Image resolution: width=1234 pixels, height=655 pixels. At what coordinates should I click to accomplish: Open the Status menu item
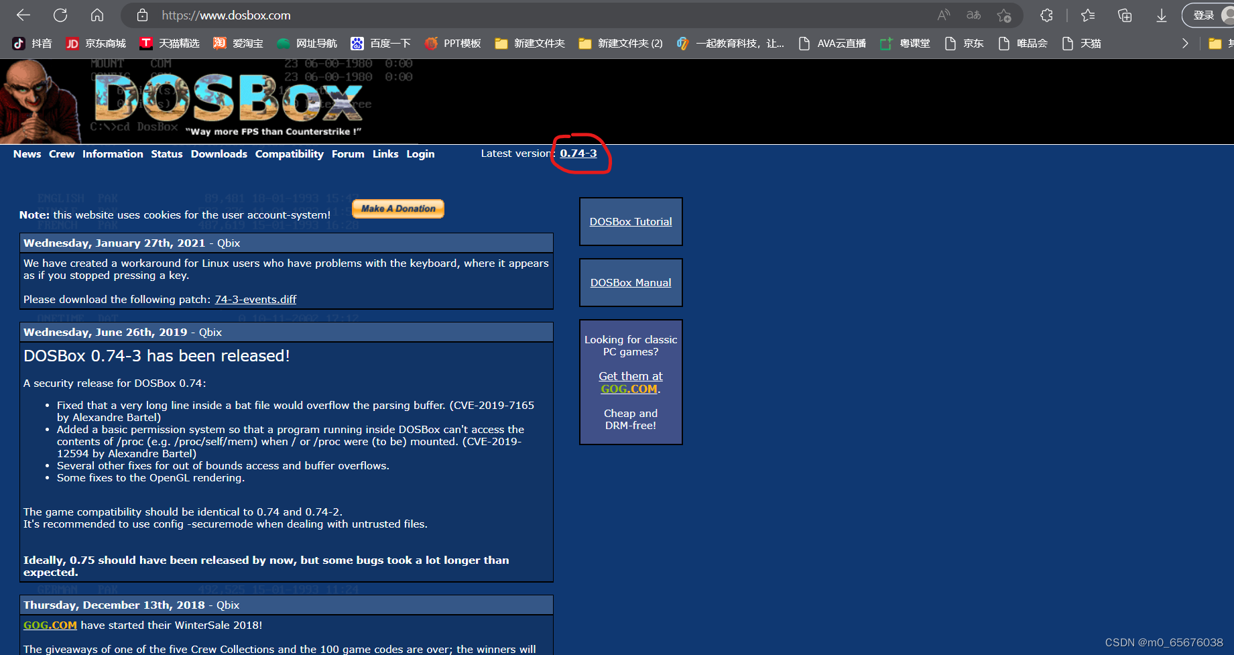tap(167, 154)
